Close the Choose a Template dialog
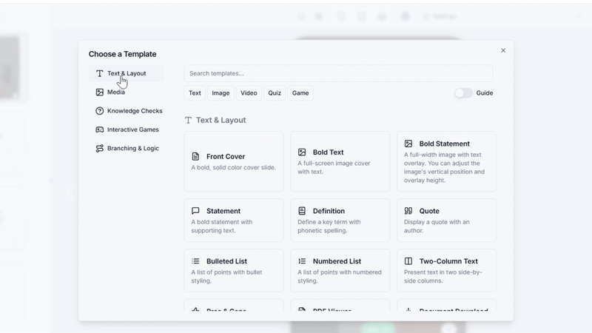Screen dimensions: 592x333 503,50
